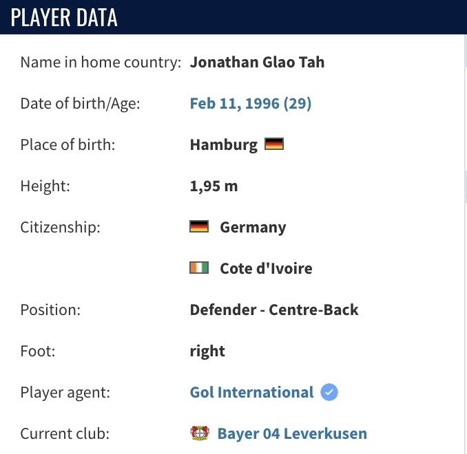The width and height of the screenshot is (467, 454).
Task: Click the Cote d'Ivoire citizenship text
Action: tap(266, 268)
